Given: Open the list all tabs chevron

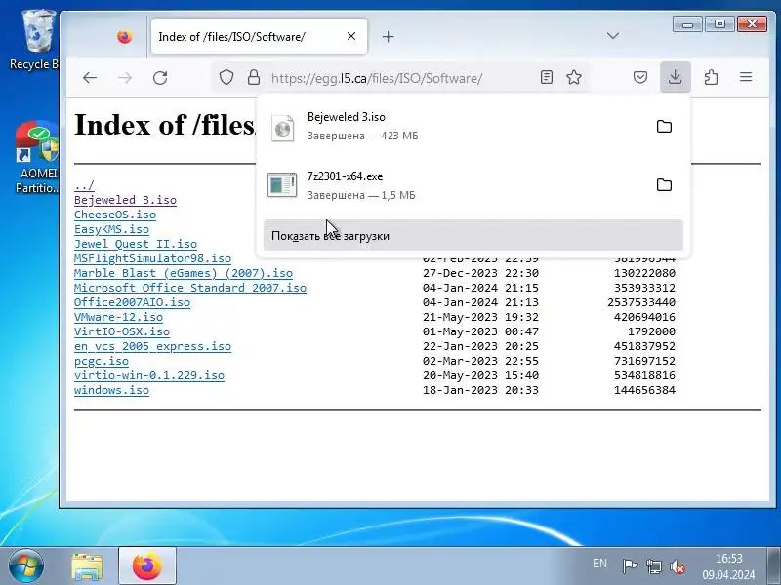Looking at the screenshot, I should point(613,36).
